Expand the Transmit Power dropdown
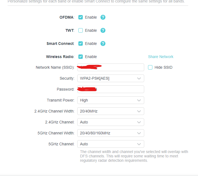This screenshot has width=198, height=176. 111,100
